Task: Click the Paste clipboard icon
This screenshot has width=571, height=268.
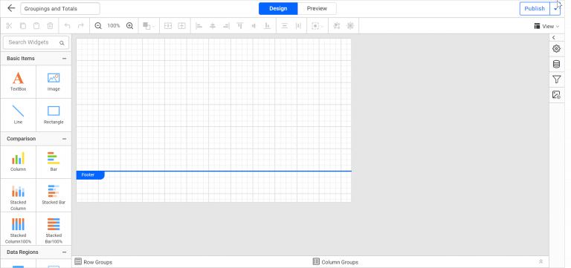Action: (x=36, y=26)
